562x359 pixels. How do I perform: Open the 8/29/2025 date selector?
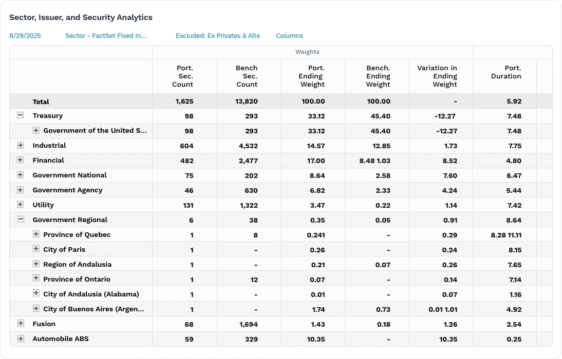[25, 36]
